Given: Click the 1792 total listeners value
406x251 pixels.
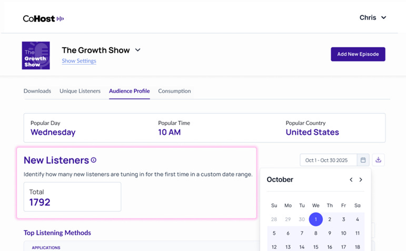Looking at the screenshot, I should [39, 202].
